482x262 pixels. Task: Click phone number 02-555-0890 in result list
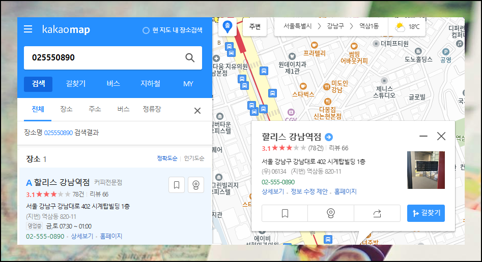pos(45,237)
